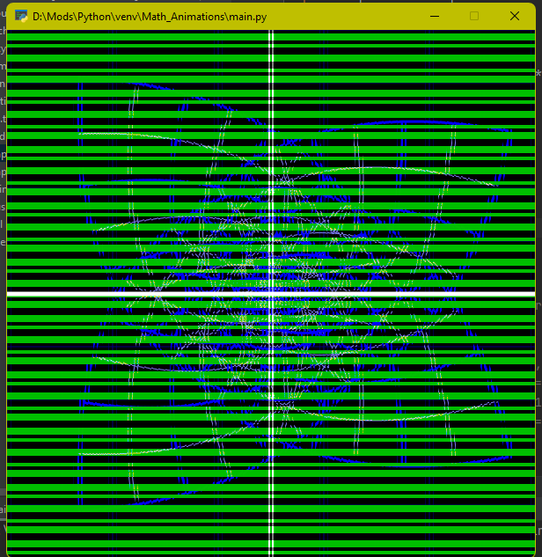Minimize the main.py animation window

point(434,16)
